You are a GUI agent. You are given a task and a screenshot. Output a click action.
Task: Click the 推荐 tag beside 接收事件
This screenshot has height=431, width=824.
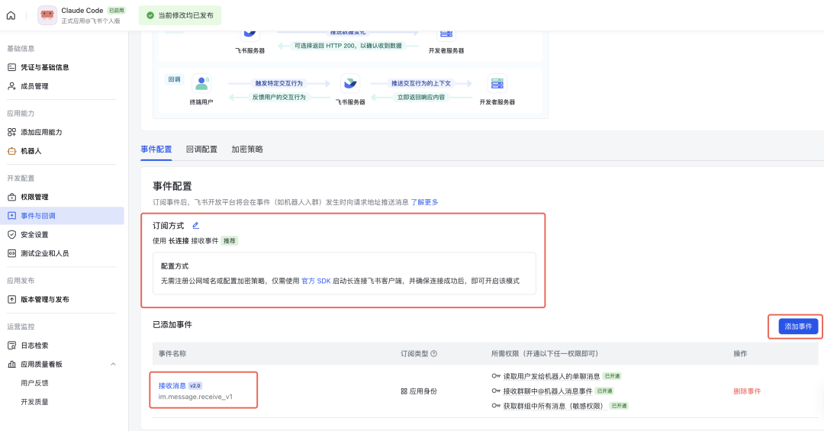coord(230,241)
